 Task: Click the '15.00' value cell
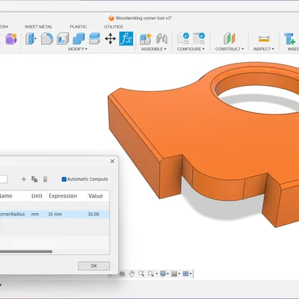(93, 215)
